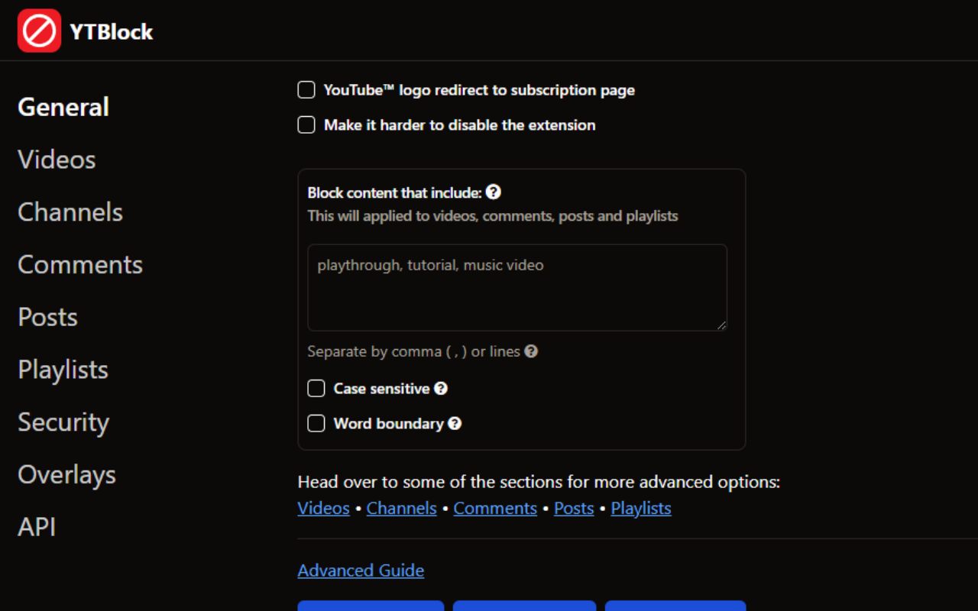Image resolution: width=978 pixels, height=611 pixels.
Task: Open the Word boundary help tooltip
Action: [x=453, y=423]
